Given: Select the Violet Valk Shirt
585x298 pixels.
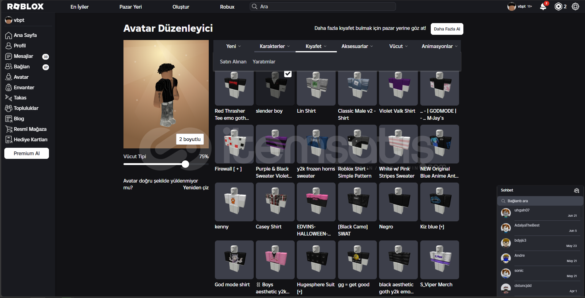Looking at the screenshot, I should (x=398, y=88).
